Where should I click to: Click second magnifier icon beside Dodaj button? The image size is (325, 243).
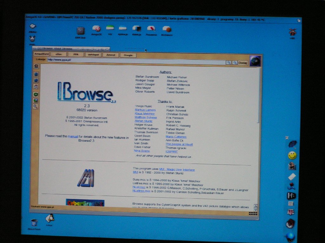(x=235, y=63)
